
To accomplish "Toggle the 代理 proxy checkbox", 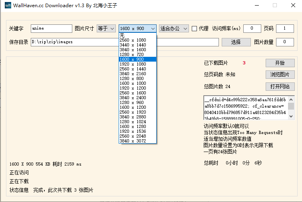I will [194, 28].
